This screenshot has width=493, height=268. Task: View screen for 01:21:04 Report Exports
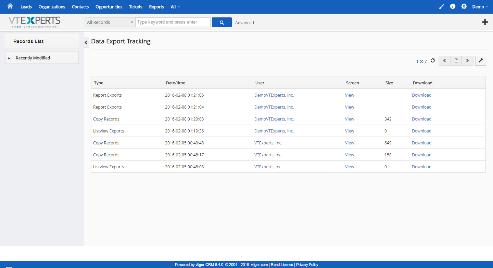point(350,107)
